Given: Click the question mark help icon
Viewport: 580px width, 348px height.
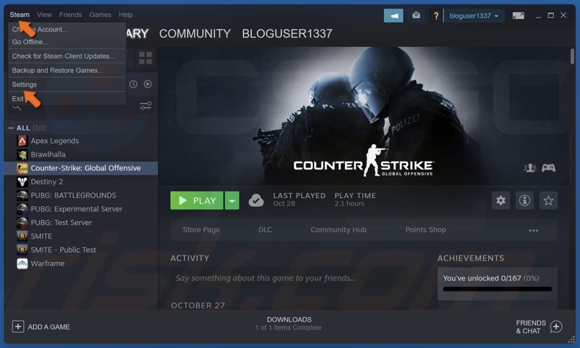Looking at the screenshot, I should pos(436,16).
